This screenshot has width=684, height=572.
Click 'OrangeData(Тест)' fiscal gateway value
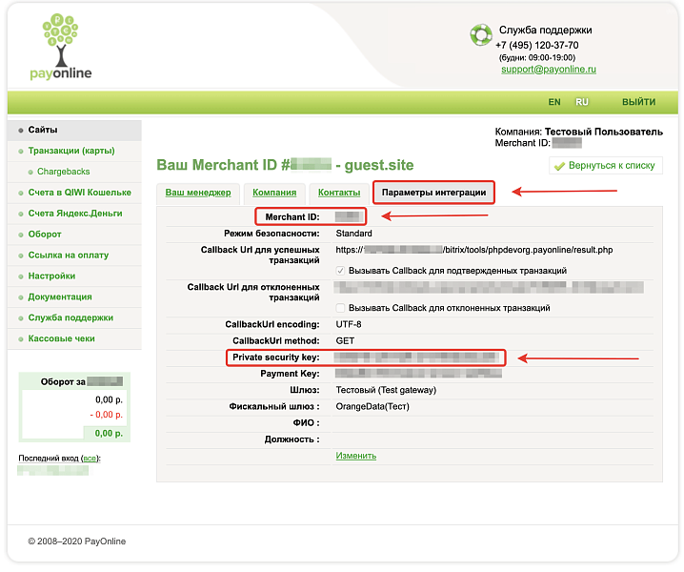372,407
